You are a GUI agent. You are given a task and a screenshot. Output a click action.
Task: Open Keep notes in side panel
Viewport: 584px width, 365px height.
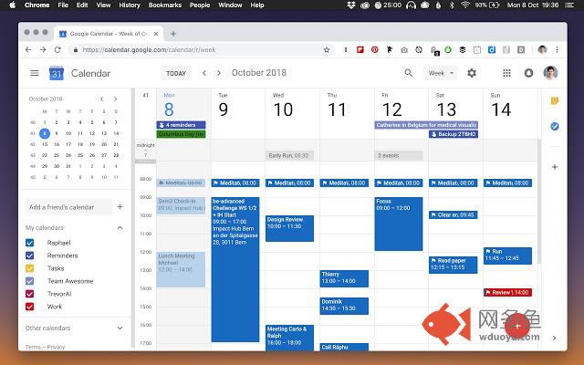click(x=555, y=101)
